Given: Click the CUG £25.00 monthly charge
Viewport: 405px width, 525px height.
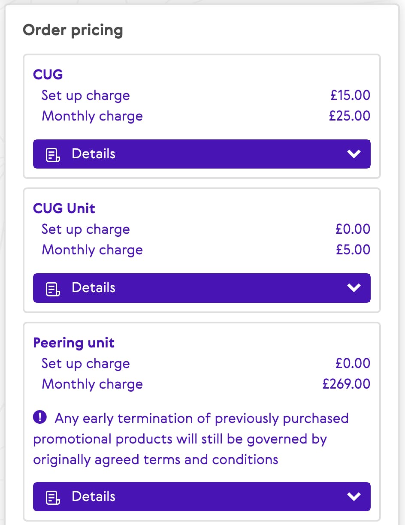Looking at the screenshot, I should coord(349,116).
